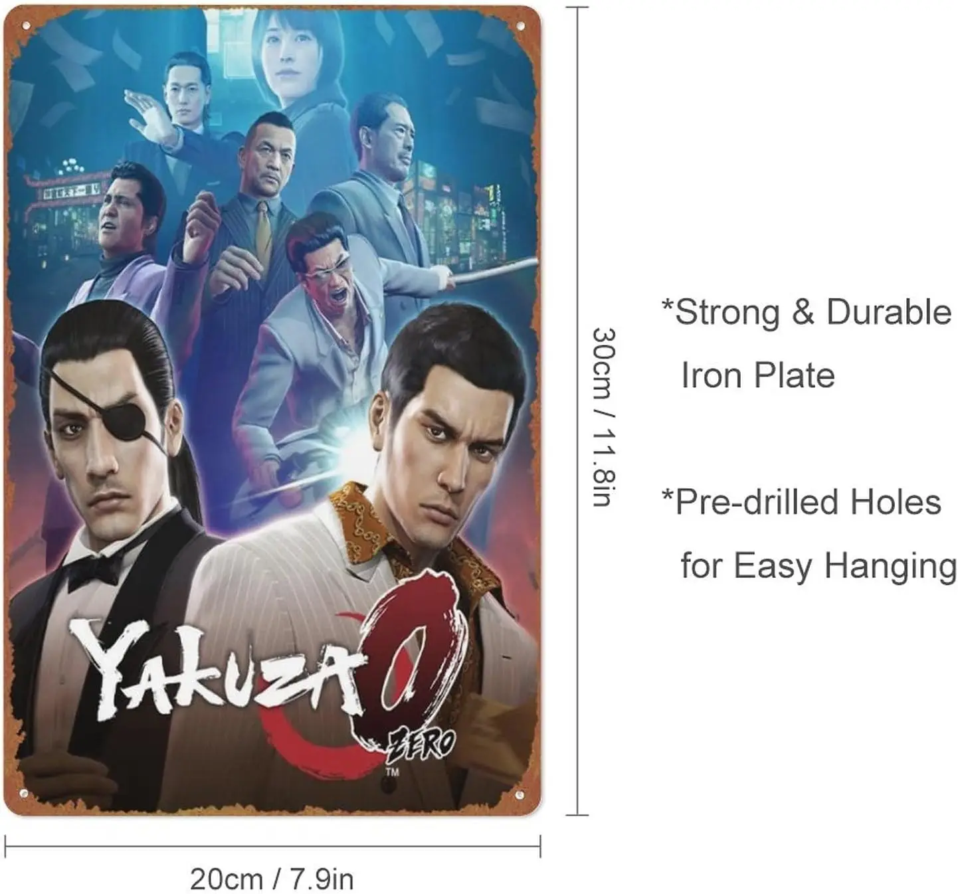The image size is (958, 894).
Task: Click the Strong & Durable text
Action: point(807,312)
